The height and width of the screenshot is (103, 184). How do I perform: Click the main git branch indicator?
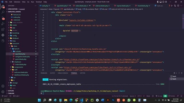coord(5,96)
